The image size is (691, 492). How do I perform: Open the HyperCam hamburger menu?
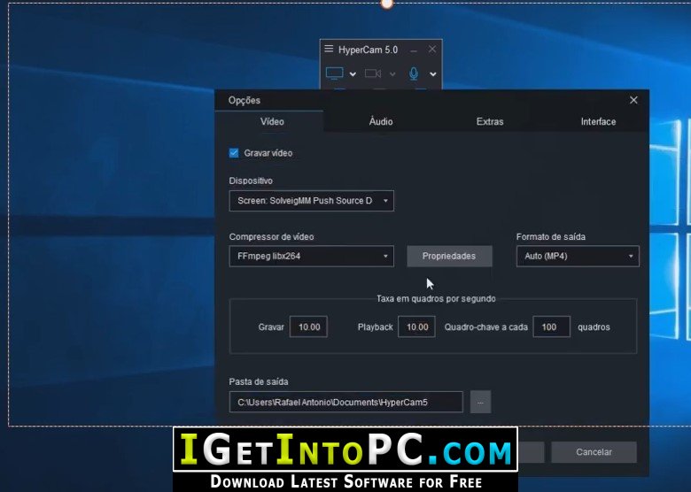coord(329,49)
